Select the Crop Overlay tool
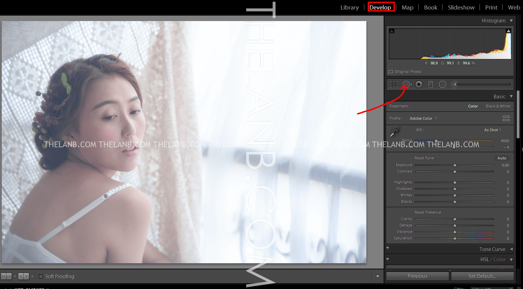This screenshot has height=289, width=523. point(394,84)
